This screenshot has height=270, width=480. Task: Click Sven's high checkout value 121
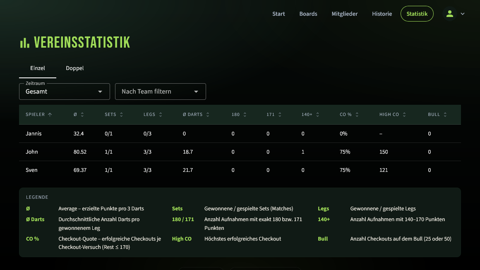[384, 170]
